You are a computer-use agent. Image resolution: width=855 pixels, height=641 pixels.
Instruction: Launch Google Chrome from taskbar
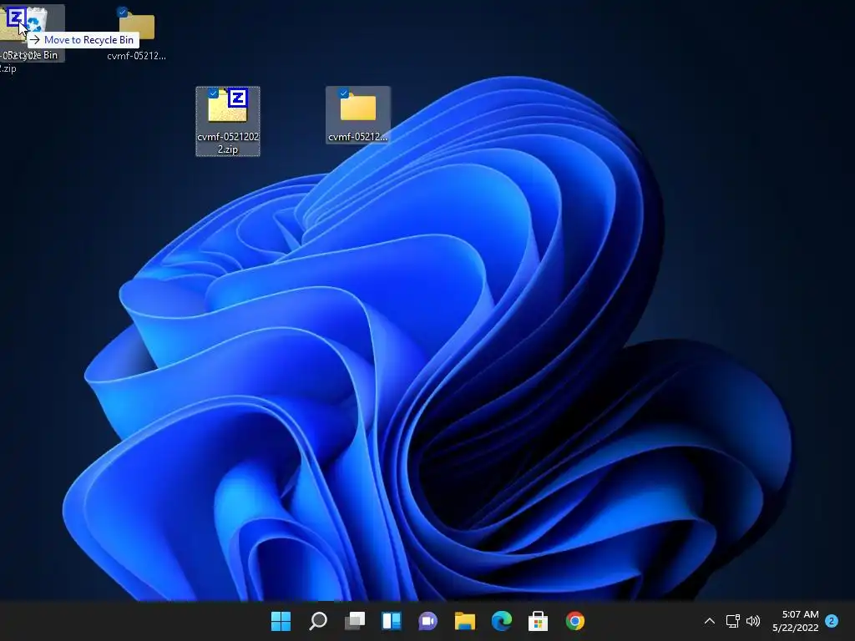click(575, 621)
